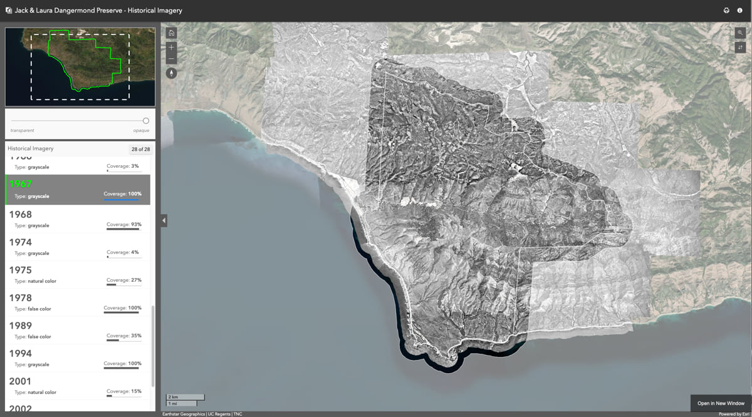Image resolution: width=752 pixels, height=417 pixels.
Task: Open the Powered by Esri link
Action: pyautogui.click(x=734, y=414)
